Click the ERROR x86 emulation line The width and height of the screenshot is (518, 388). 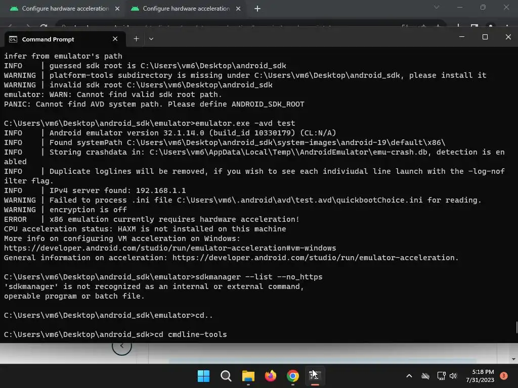click(152, 219)
